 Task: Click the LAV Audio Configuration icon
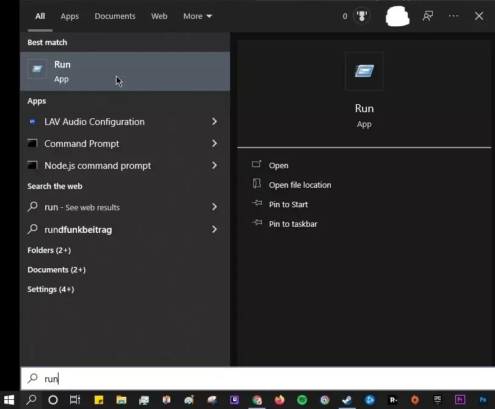(32, 121)
